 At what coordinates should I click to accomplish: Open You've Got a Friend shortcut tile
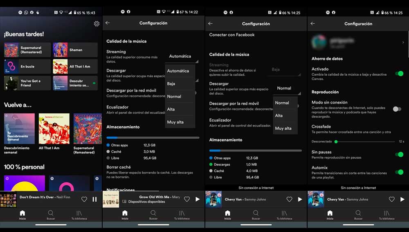coord(27,83)
